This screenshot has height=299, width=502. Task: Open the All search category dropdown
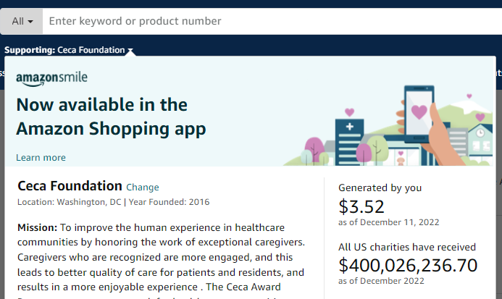pyautogui.click(x=22, y=21)
